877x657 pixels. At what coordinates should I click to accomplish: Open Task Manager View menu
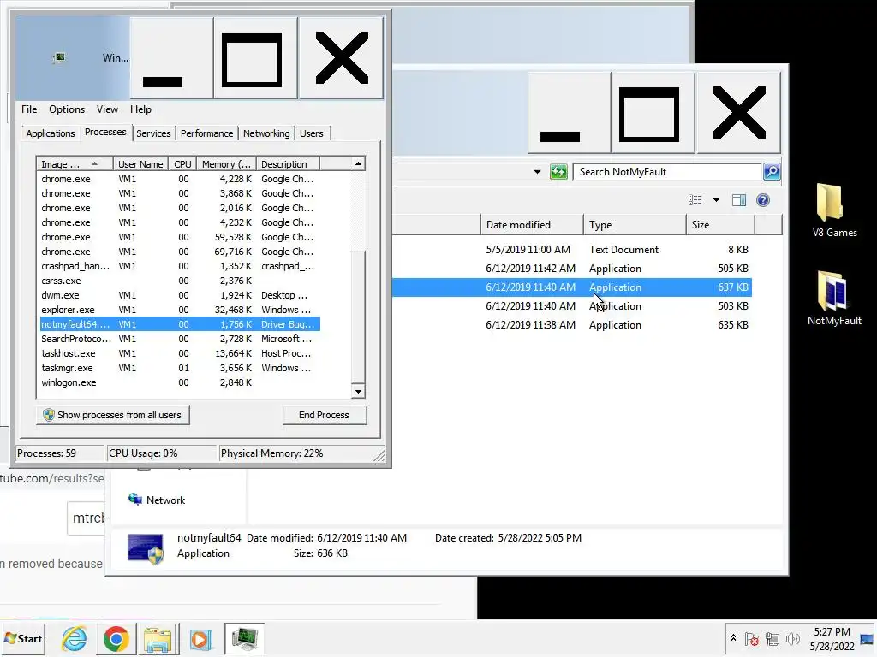click(107, 109)
